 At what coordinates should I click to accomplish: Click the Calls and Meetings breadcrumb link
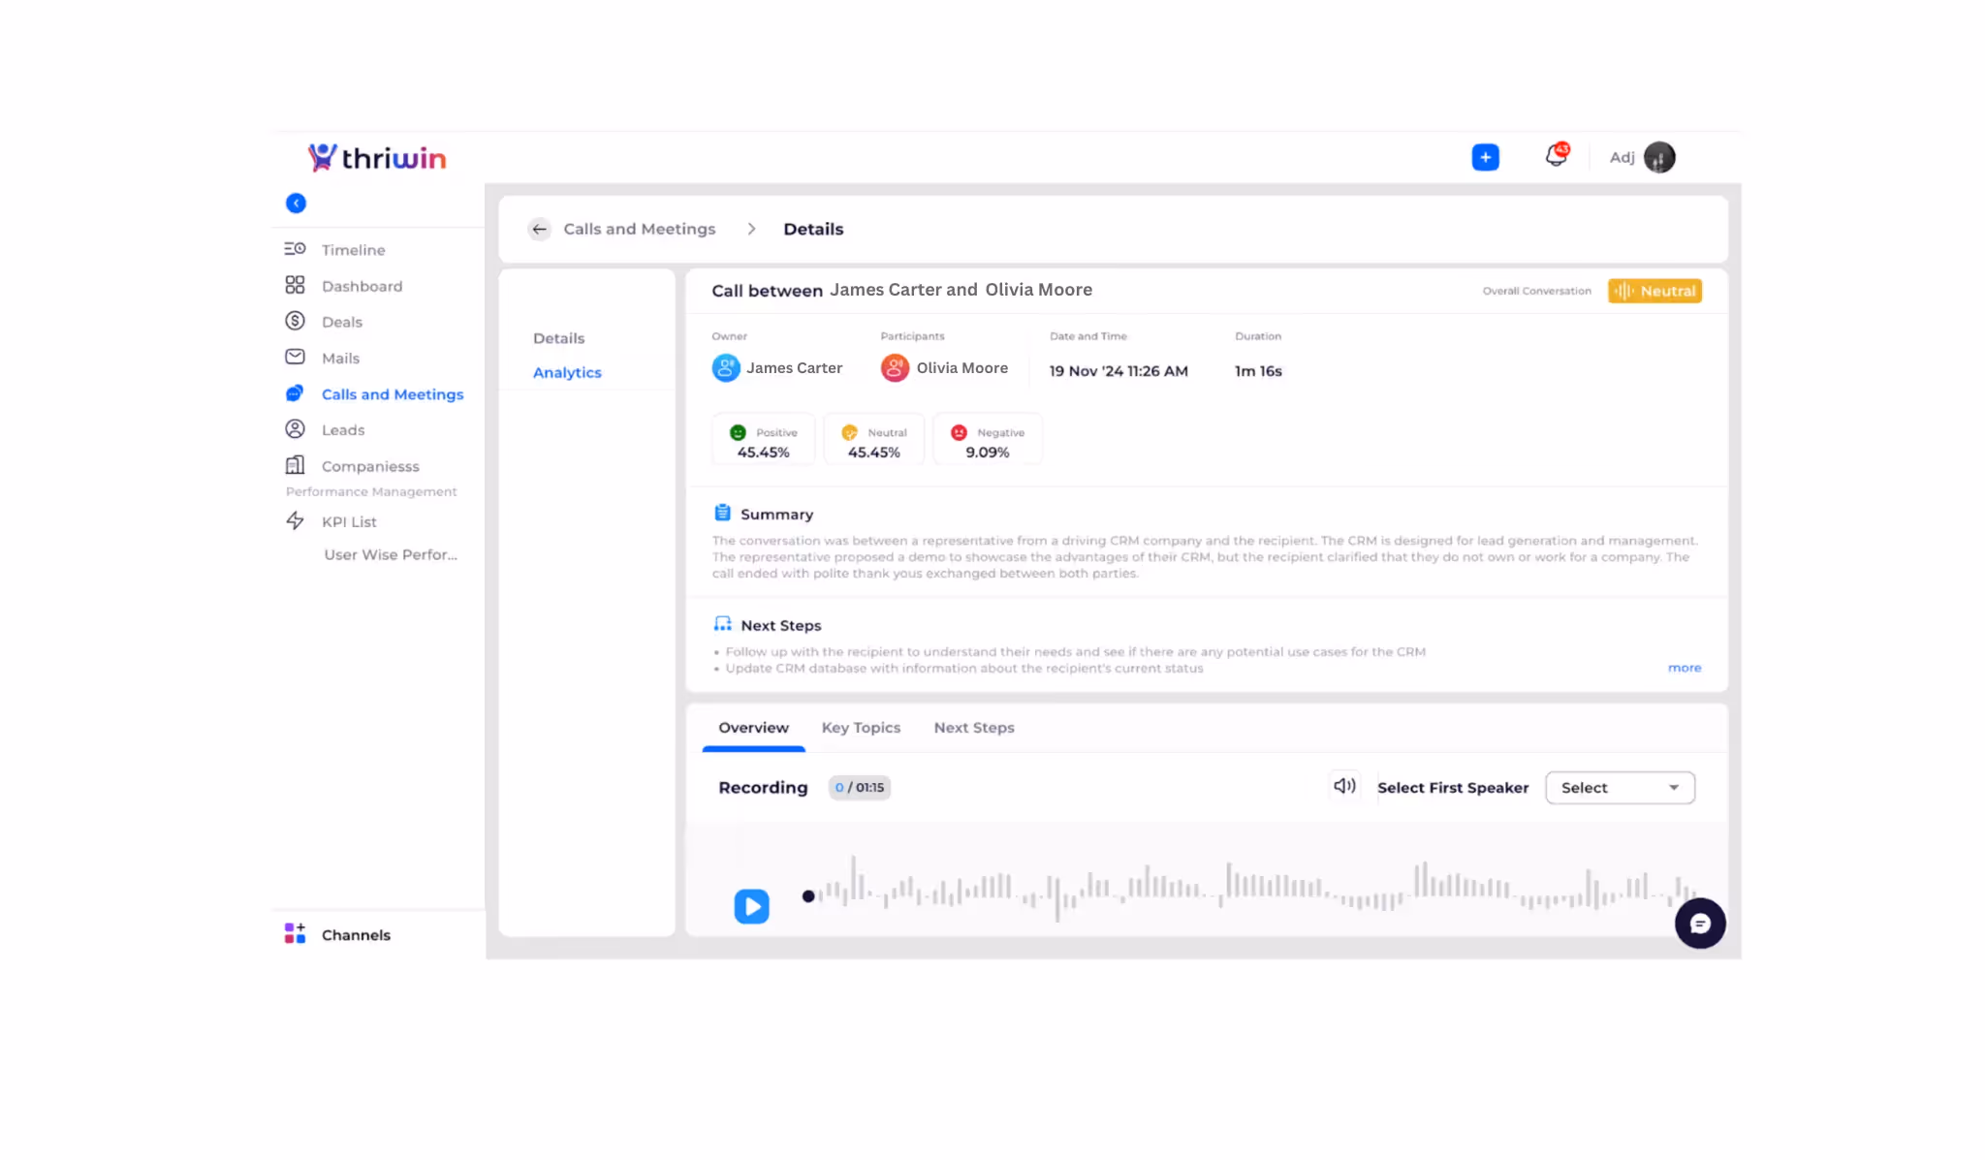pyautogui.click(x=640, y=229)
